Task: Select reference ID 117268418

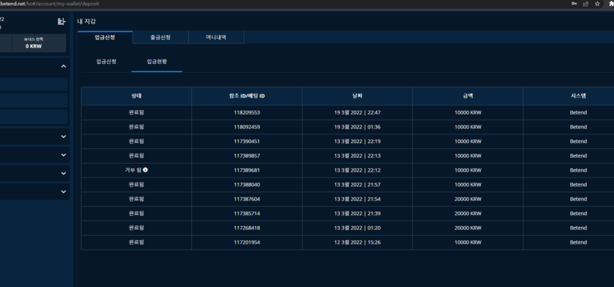Action: (246, 228)
